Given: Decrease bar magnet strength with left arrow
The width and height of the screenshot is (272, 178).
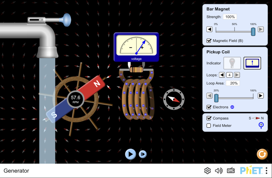Looking at the screenshot, I should [x=209, y=29].
